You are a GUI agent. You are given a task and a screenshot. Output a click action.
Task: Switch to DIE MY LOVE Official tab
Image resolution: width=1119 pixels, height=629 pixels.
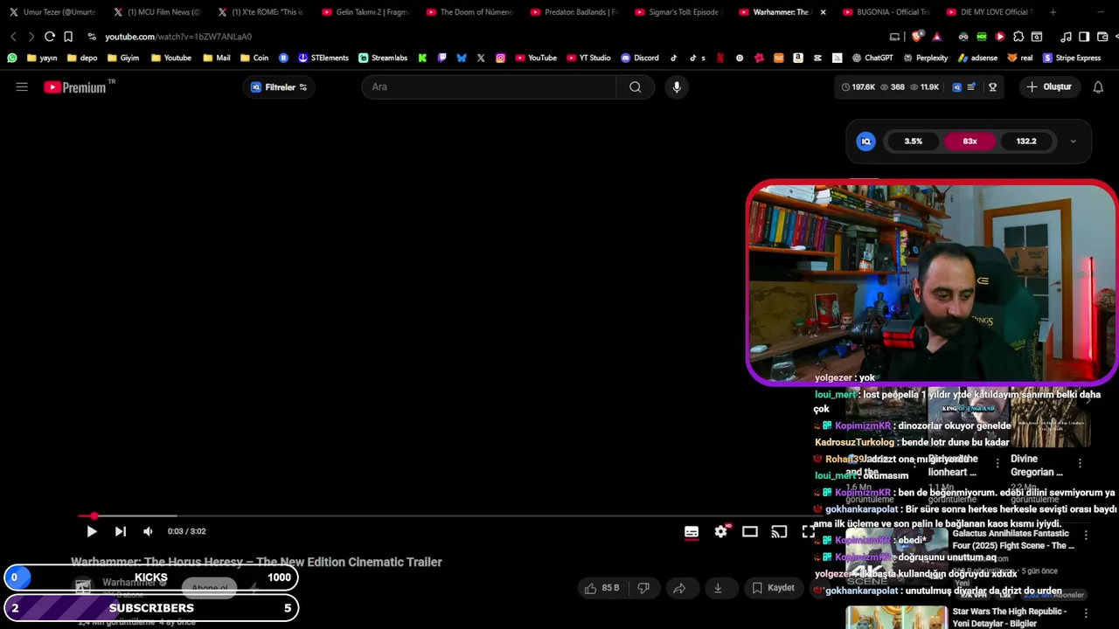990,12
